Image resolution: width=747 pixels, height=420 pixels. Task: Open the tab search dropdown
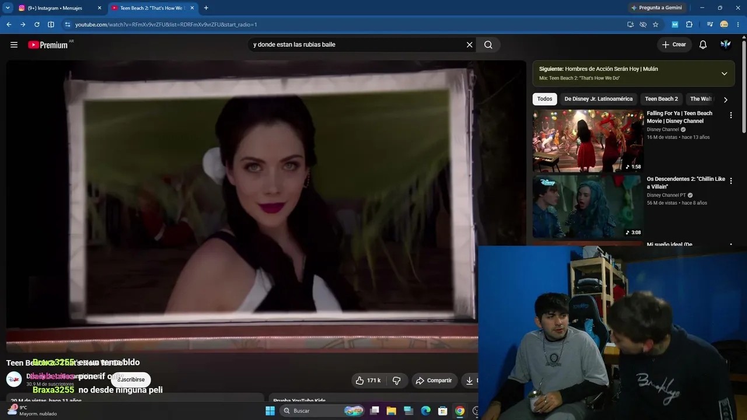coord(8,8)
